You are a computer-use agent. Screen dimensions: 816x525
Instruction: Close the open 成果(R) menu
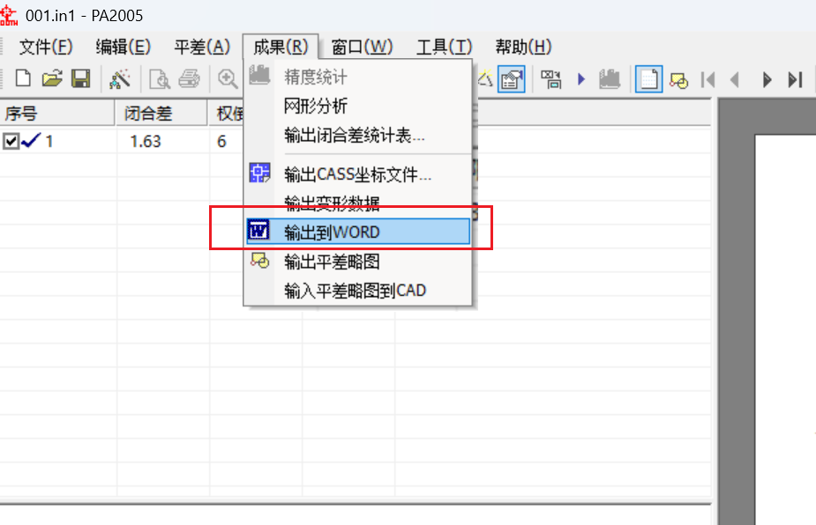pyautogui.click(x=281, y=48)
